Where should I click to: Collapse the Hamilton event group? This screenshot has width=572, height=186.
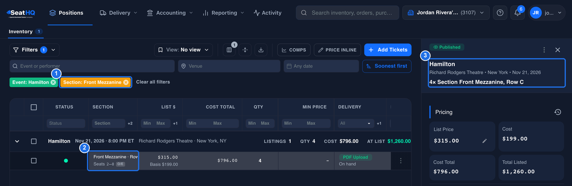tap(17, 141)
